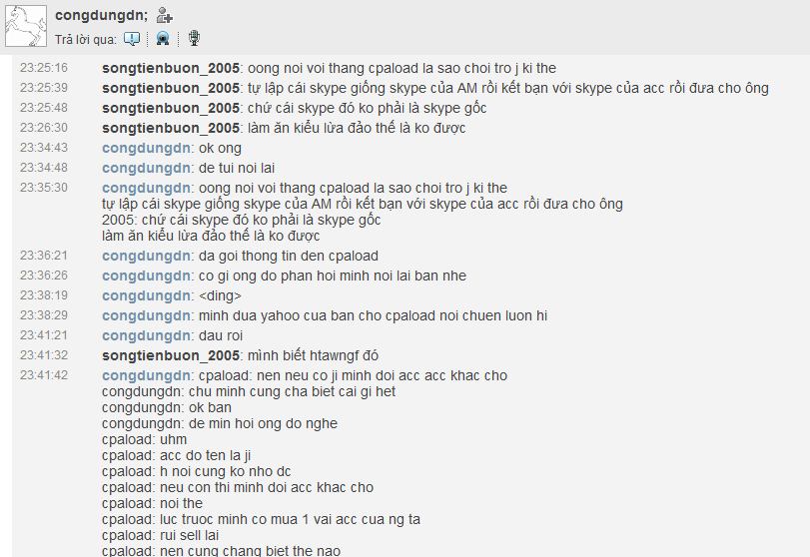
Task: Select the "de tui noi lai" message
Action: (x=237, y=169)
